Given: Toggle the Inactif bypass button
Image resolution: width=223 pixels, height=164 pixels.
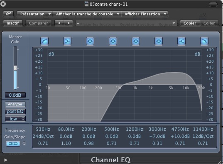Looking at the screenshot, I should (x=12, y=23).
